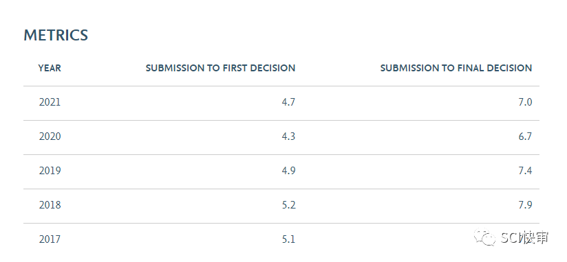Click the 6.7 final decision value

pos(525,136)
